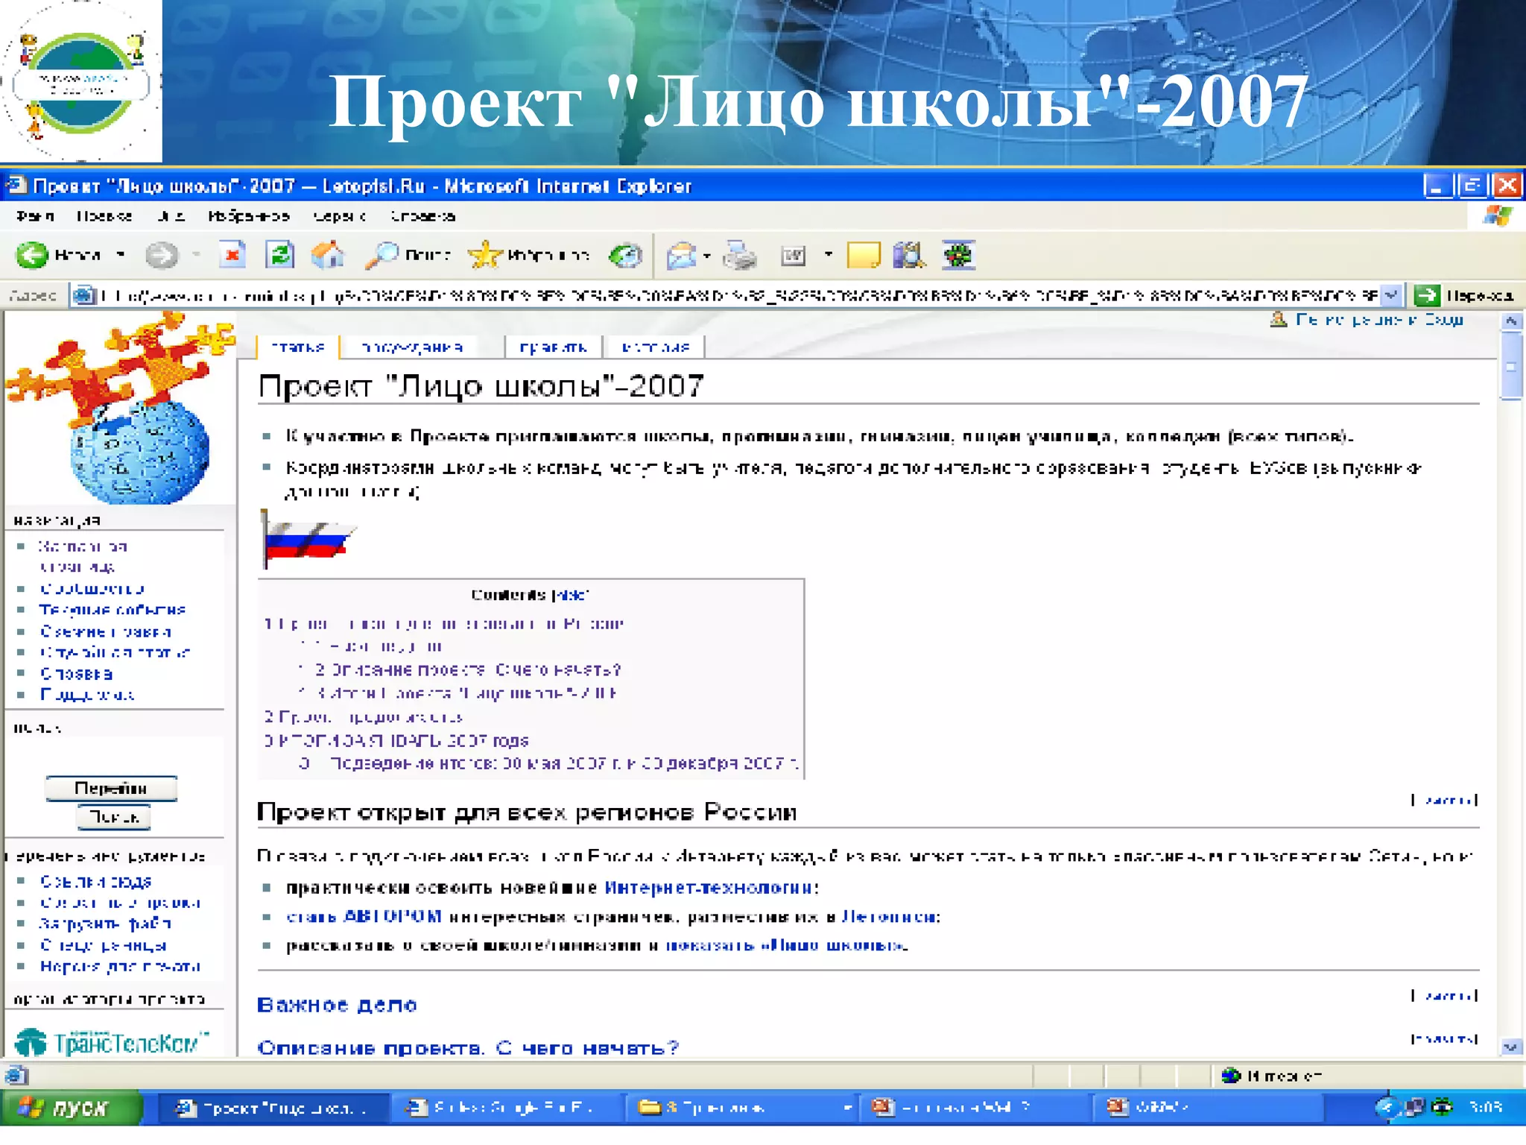Click the Mail envelope icon
The width and height of the screenshot is (1526, 1145).
tap(682, 256)
